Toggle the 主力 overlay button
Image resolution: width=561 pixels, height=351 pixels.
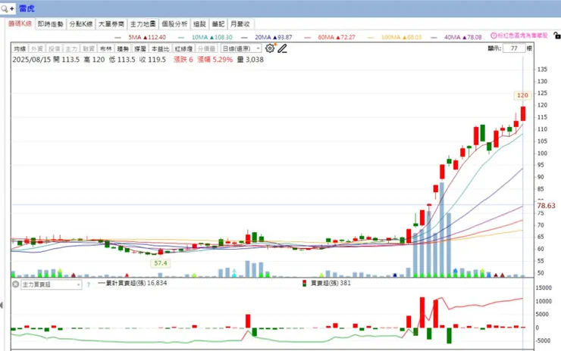tap(71, 48)
